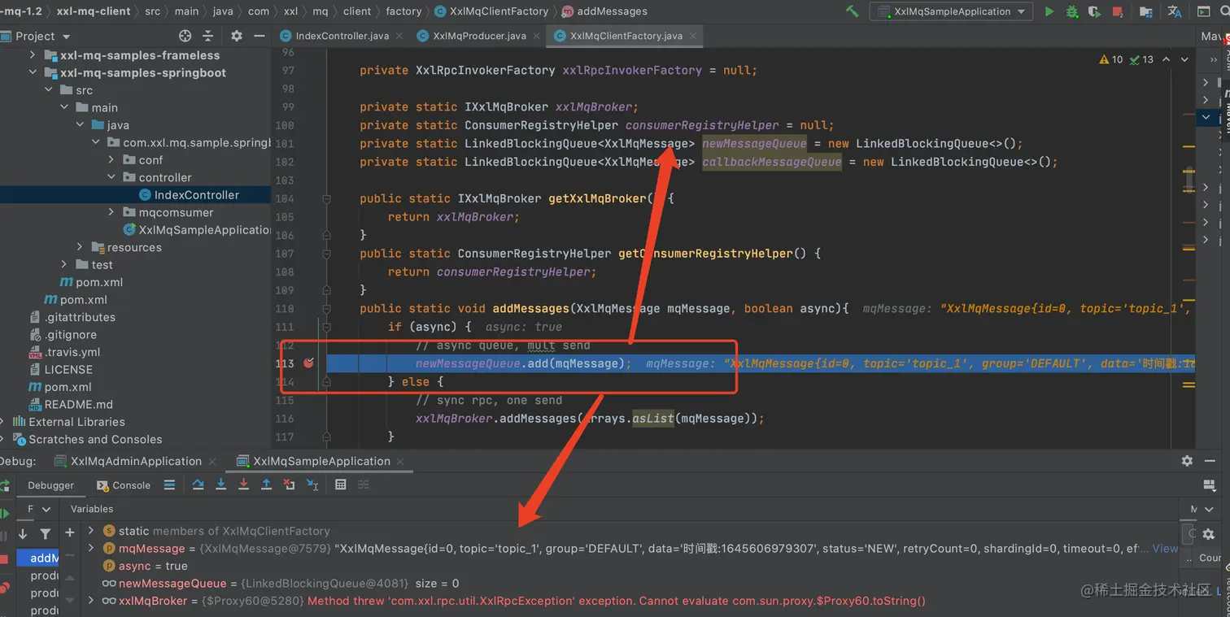Click the Step Into debugger icon

(x=220, y=484)
